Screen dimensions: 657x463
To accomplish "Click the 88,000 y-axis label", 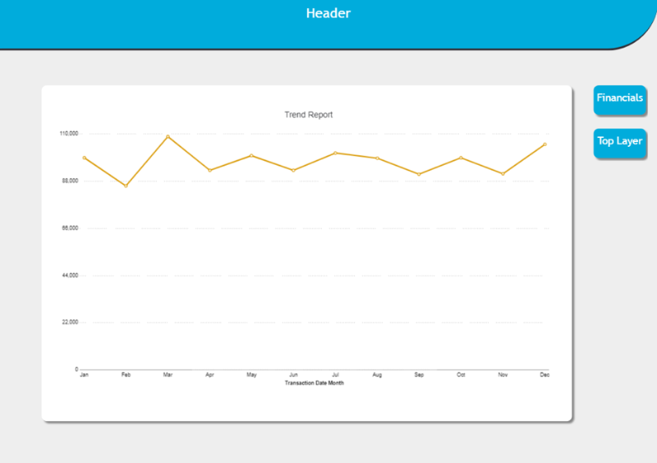I will pos(69,181).
